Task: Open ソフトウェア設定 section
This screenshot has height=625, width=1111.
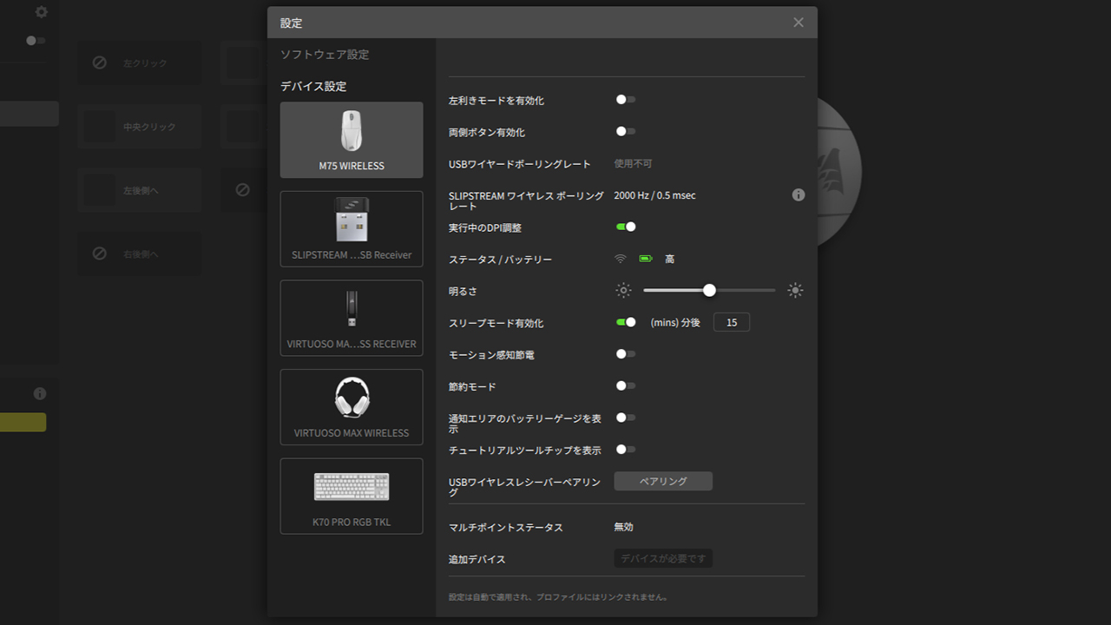Action: [x=325, y=55]
